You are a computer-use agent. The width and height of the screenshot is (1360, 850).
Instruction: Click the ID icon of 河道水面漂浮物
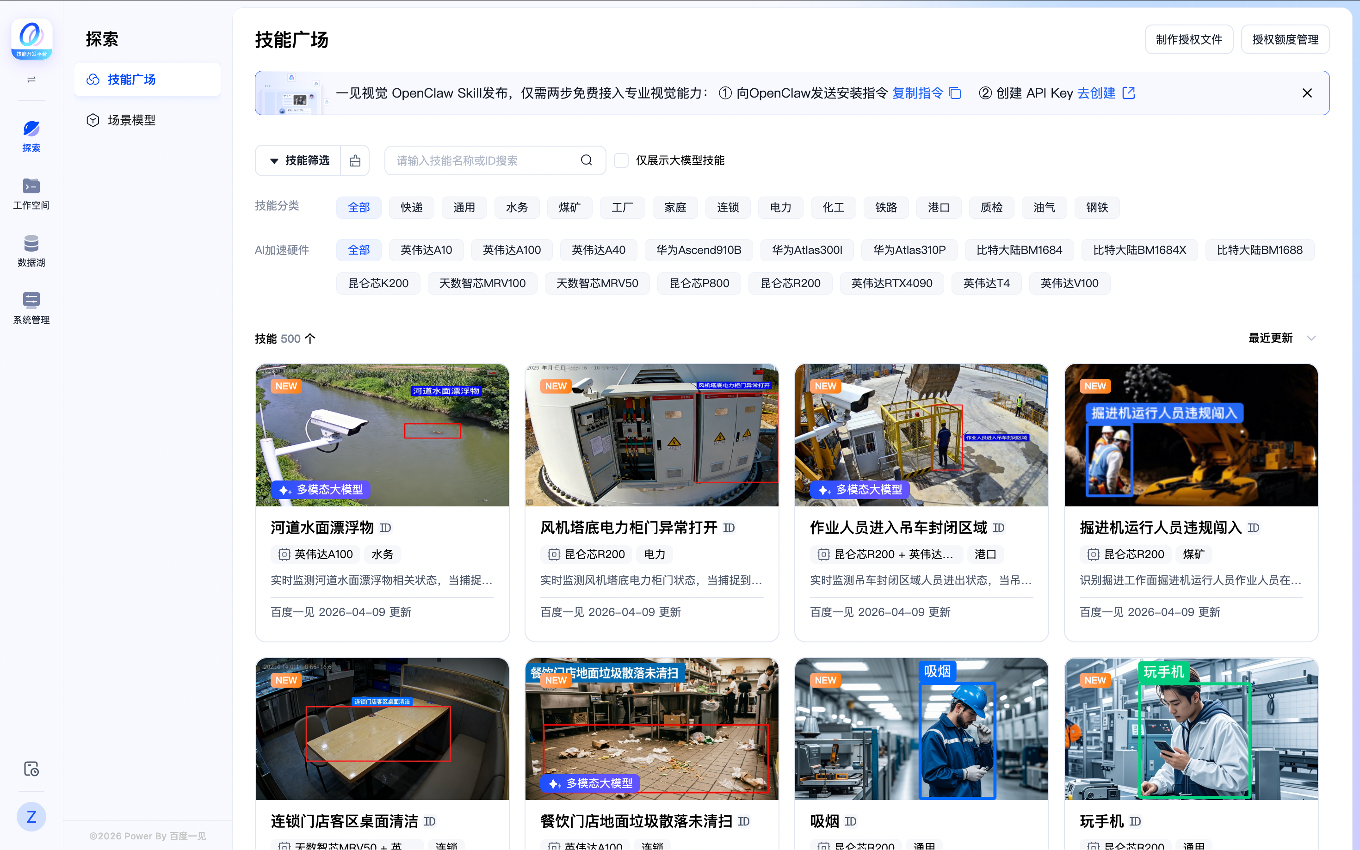[385, 527]
